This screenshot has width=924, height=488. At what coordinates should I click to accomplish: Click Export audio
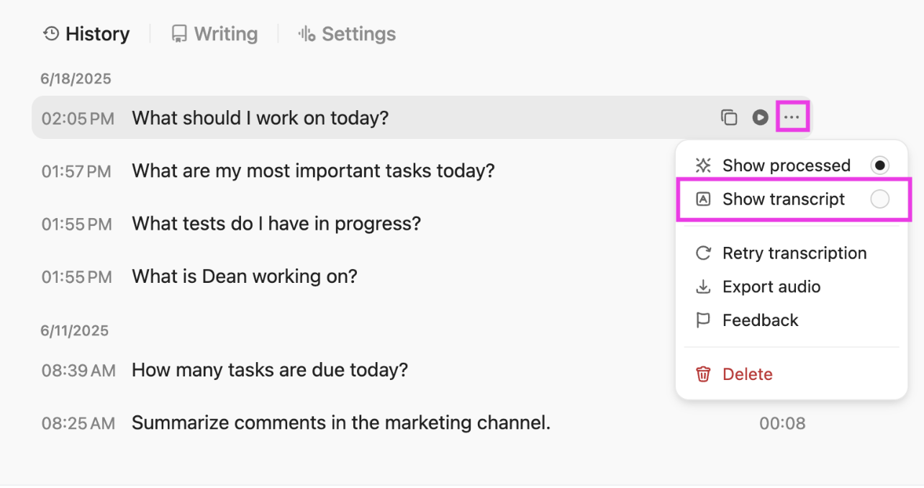click(x=771, y=286)
